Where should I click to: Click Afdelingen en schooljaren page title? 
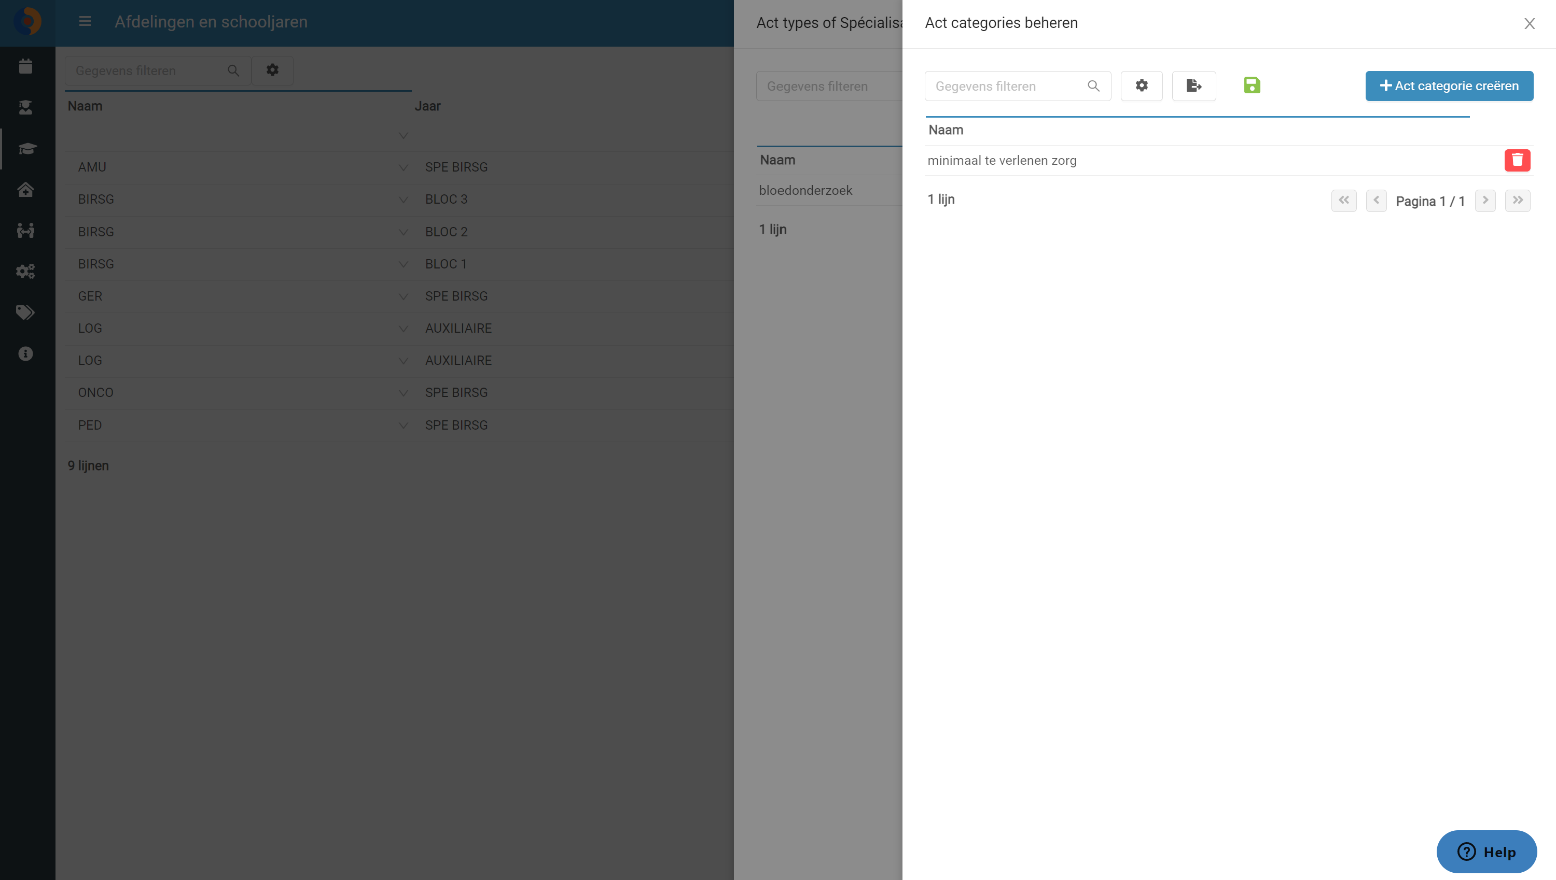[211, 22]
